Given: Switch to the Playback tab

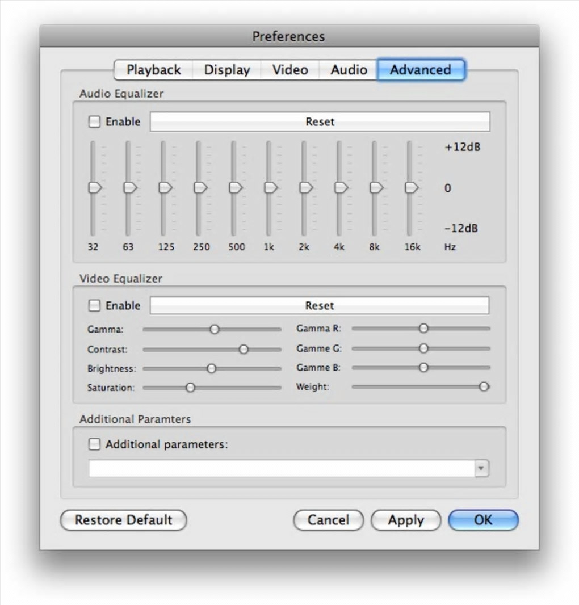Looking at the screenshot, I should [x=153, y=70].
